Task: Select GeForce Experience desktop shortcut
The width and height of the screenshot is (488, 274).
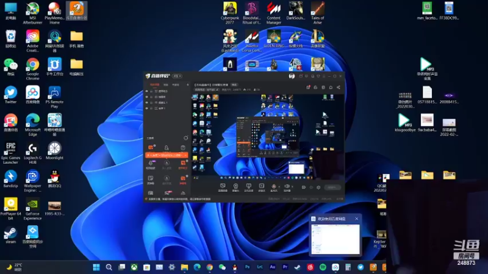Action: pyautogui.click(x=33, y=209)
